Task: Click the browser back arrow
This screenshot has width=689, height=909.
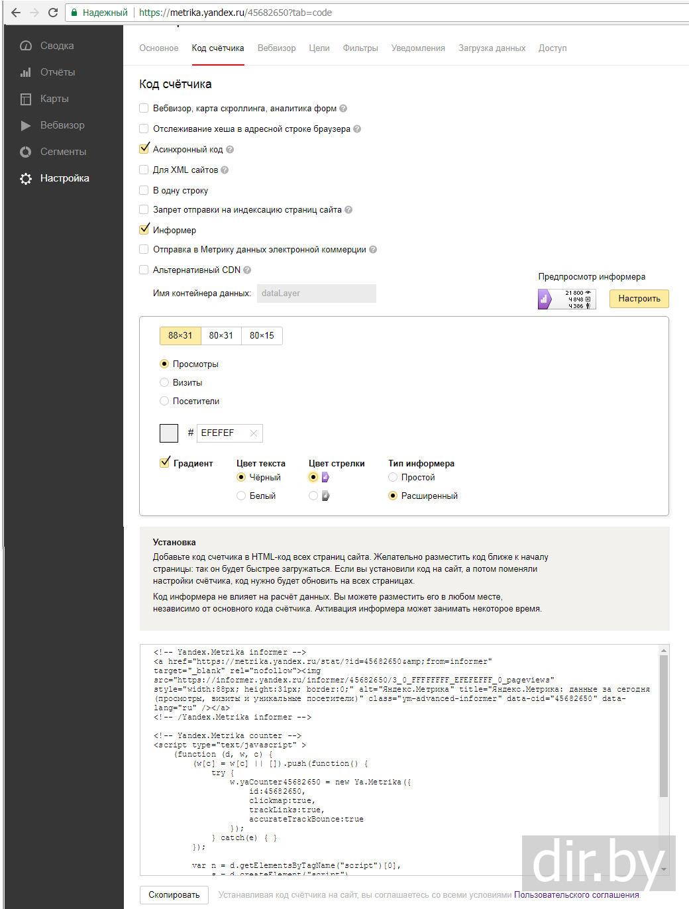Action: pos(15,13)
